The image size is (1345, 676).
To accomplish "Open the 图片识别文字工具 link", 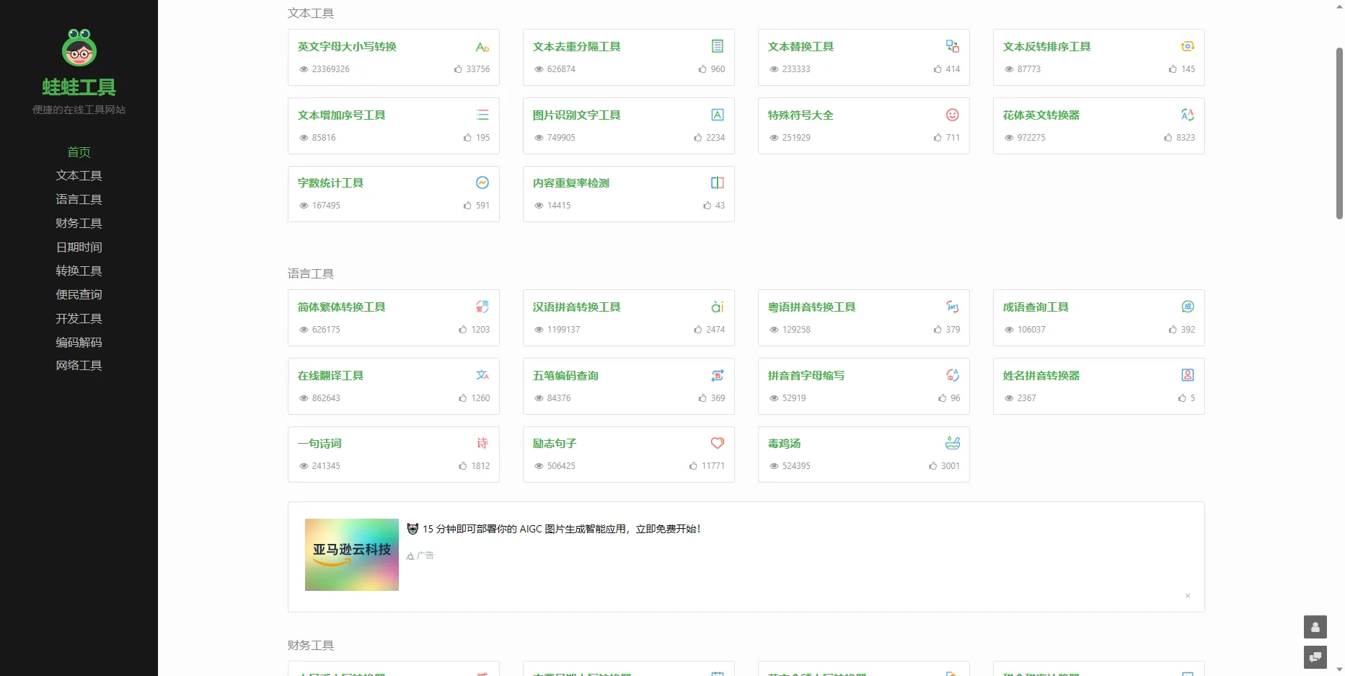I will click(x=576, y=115).
